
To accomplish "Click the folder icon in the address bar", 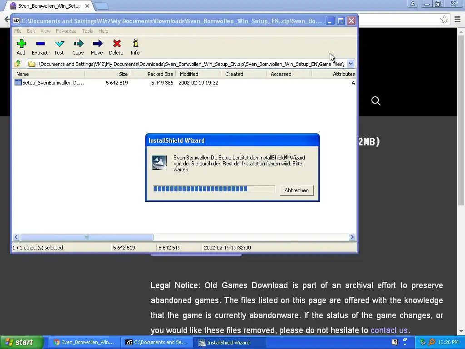I will [x=32, y=64].
